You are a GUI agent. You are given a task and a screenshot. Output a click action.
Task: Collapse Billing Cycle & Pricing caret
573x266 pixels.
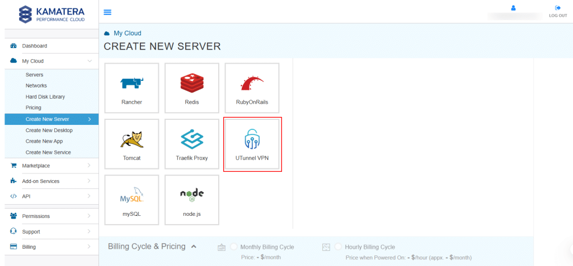194,246
